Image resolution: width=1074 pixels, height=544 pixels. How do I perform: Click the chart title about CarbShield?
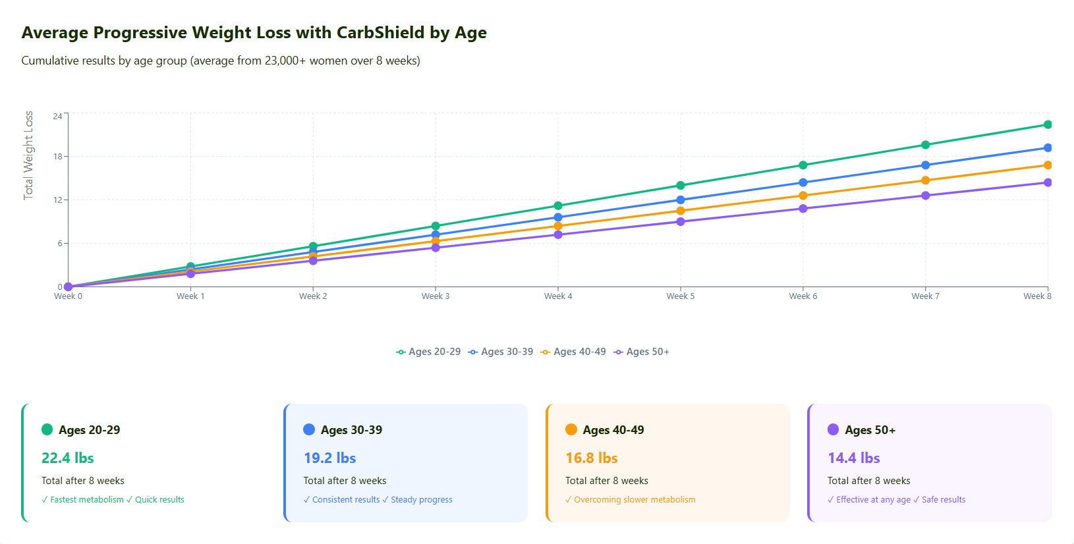click(x=254, y=33)
